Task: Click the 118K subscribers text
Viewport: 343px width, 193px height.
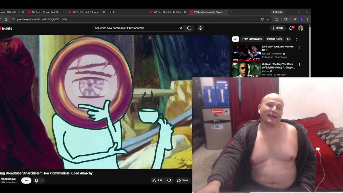Action: (x=9, y=183)
